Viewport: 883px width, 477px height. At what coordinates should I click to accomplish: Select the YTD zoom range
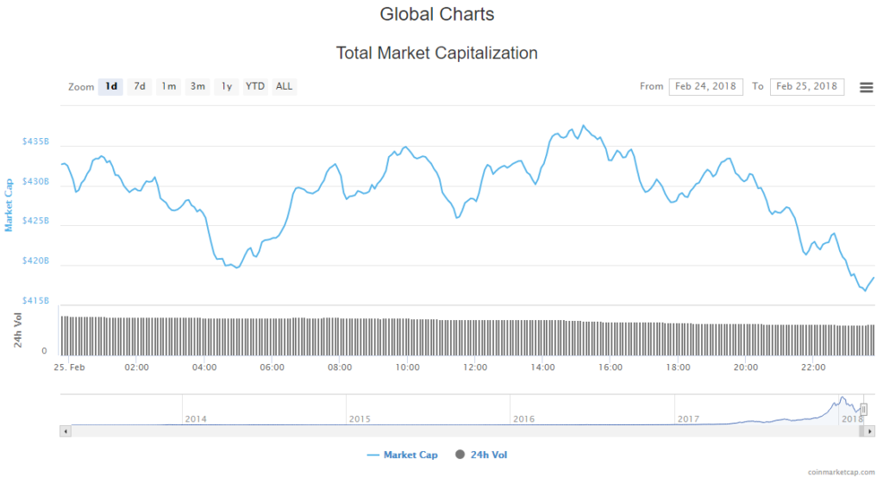pos(255,86)
